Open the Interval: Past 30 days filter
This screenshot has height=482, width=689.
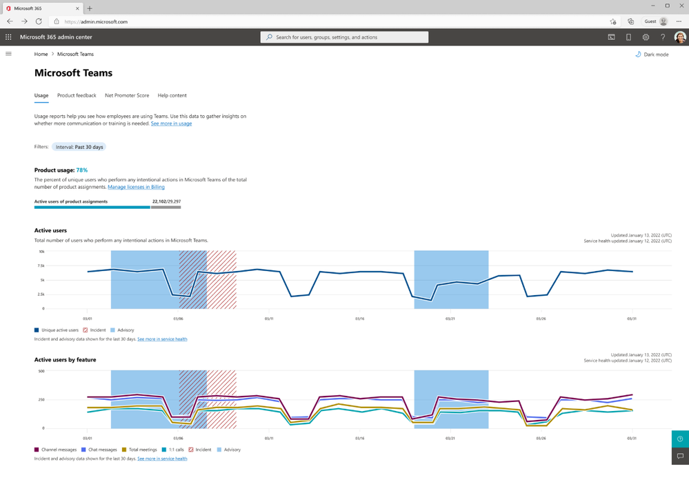(79, 147)
